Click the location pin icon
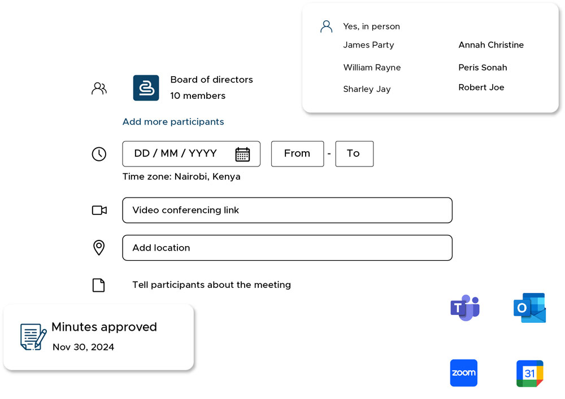565x399 pixels. 99,248
